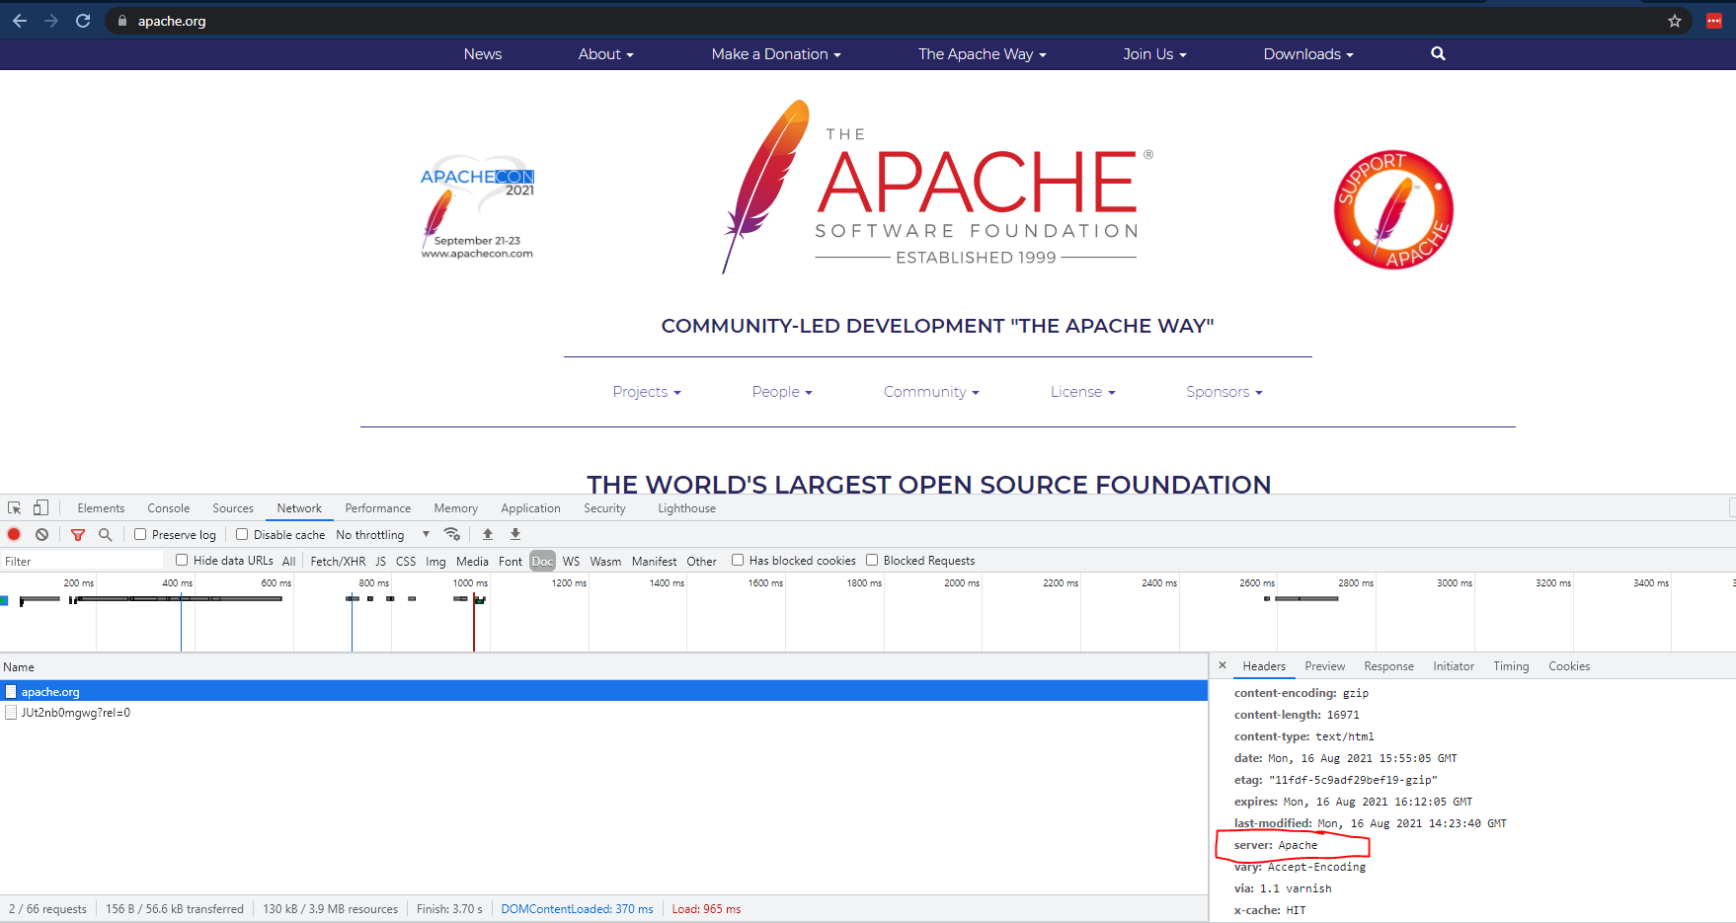Screen dimensions: 1736x923
Task: Clear the network log
Action: pyautogui.click(x=41, y=534)
